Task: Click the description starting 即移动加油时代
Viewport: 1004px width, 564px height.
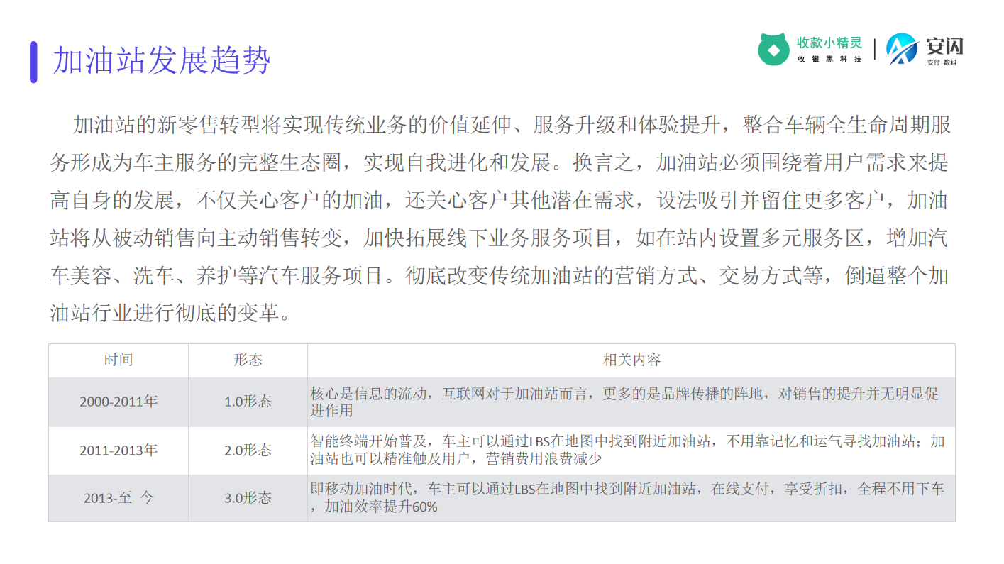Action: pyautogui.click(x=628, y=498)
